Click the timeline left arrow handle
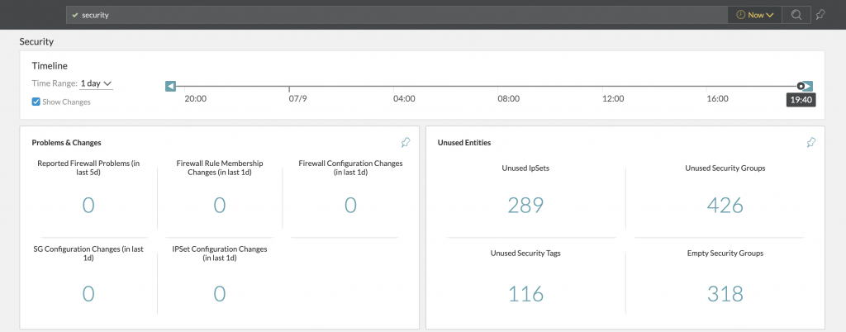This screenshot has width=846, height=332. point(170,86)
